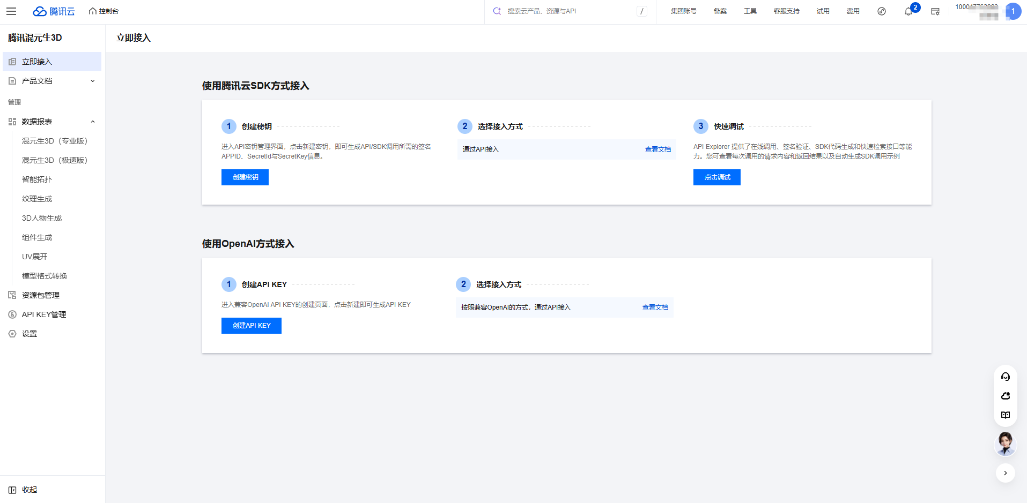Click the 创建API KEY button
1027x503 pixels.
[x=252, y=326]
